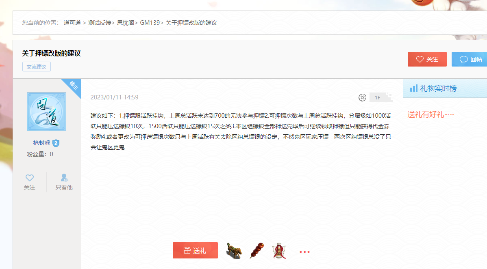Viewport: 487px width, 269px height.
Task: Select the 交流建议 tag
Action: pos(36,67)
